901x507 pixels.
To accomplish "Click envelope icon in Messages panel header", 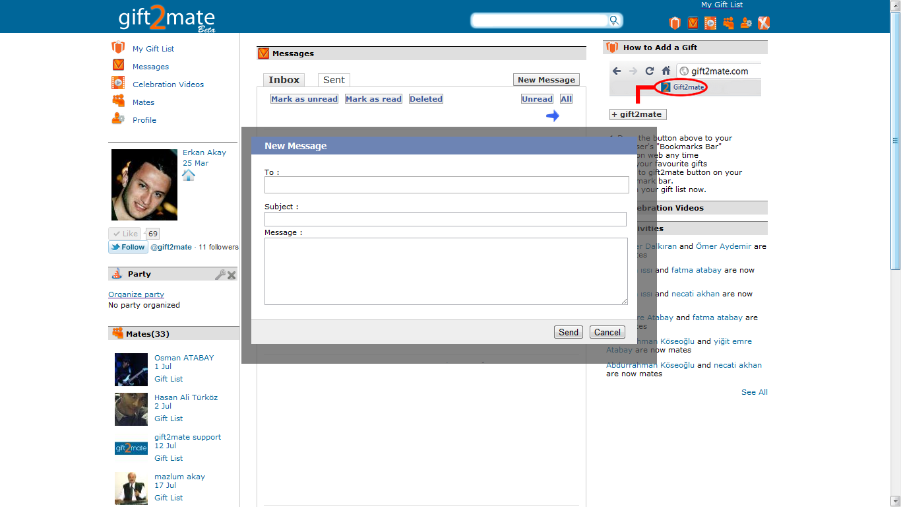I will (264, 53).
